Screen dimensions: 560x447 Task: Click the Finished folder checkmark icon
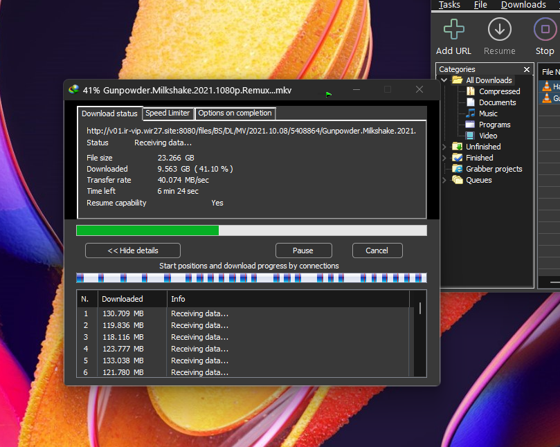point(457,158)
